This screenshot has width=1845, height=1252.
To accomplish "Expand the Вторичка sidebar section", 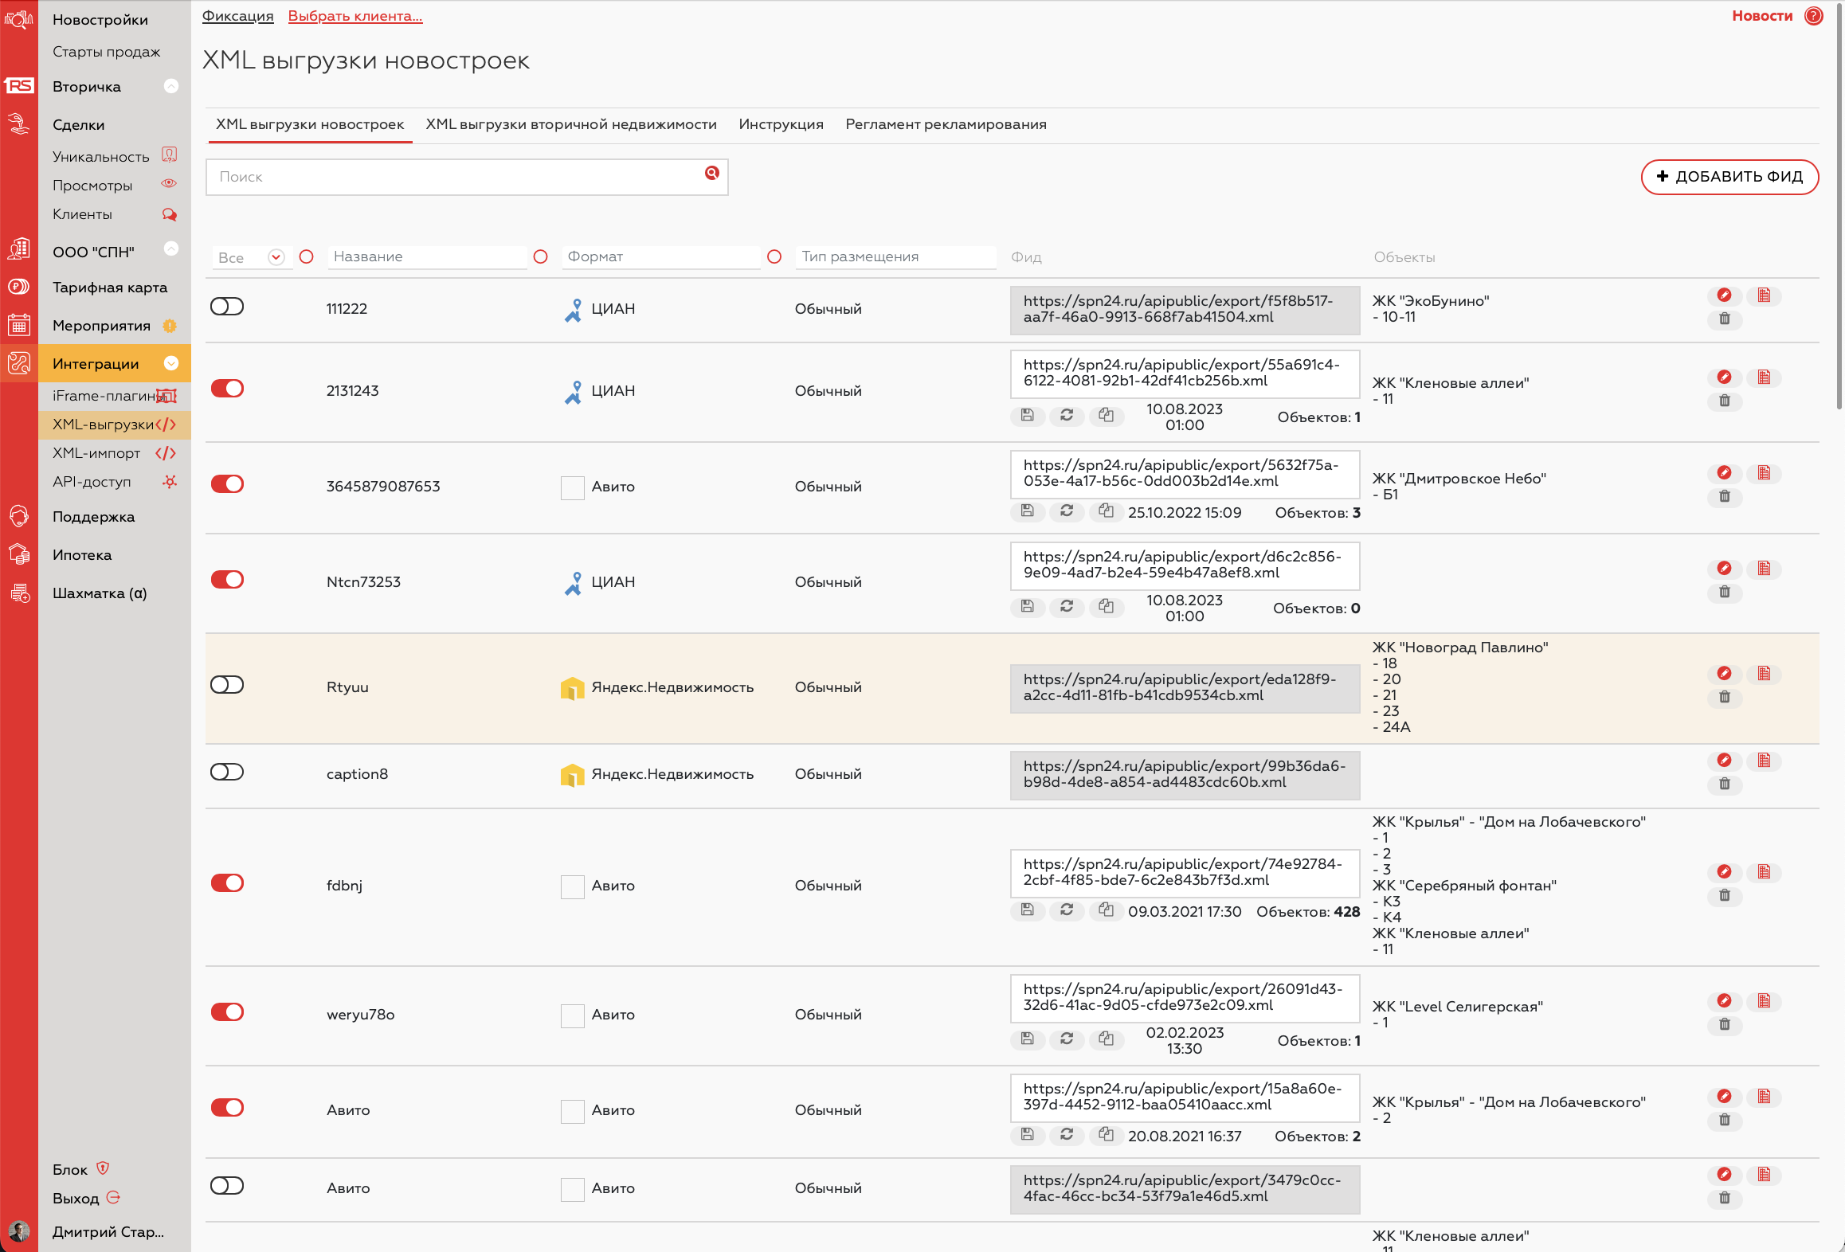I will click(x=170, y=86).
